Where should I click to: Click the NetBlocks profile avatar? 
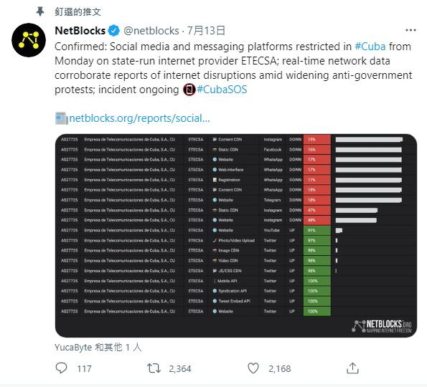coord(29,40)
